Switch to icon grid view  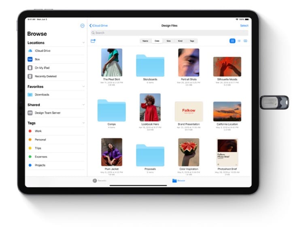[232, 41]
